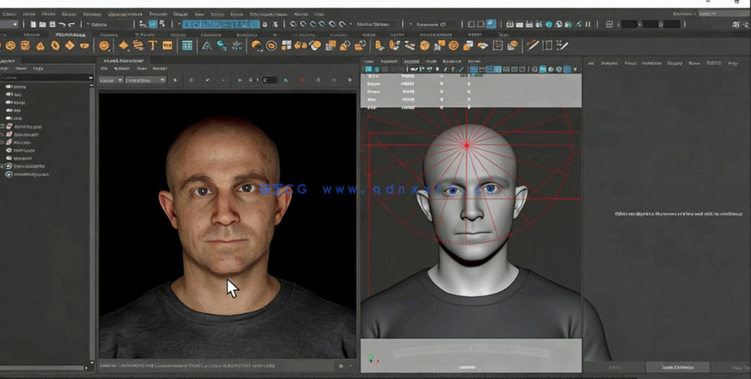Viewport: 751px width, 379px height.
Task: Open the second dropdown in the Render View toolbar
Action: 144,80
